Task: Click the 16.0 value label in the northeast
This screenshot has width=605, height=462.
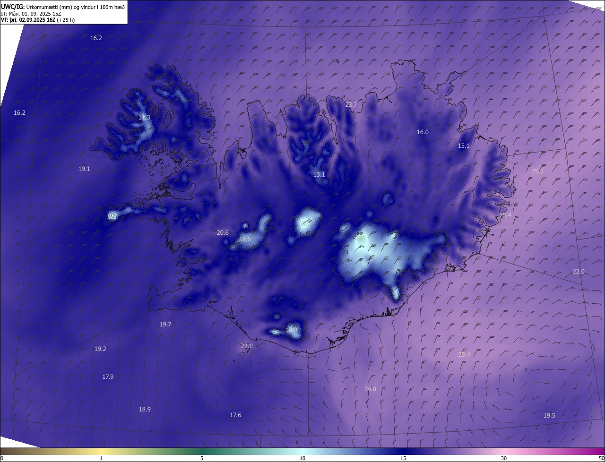Action: [x=423, y=132]
